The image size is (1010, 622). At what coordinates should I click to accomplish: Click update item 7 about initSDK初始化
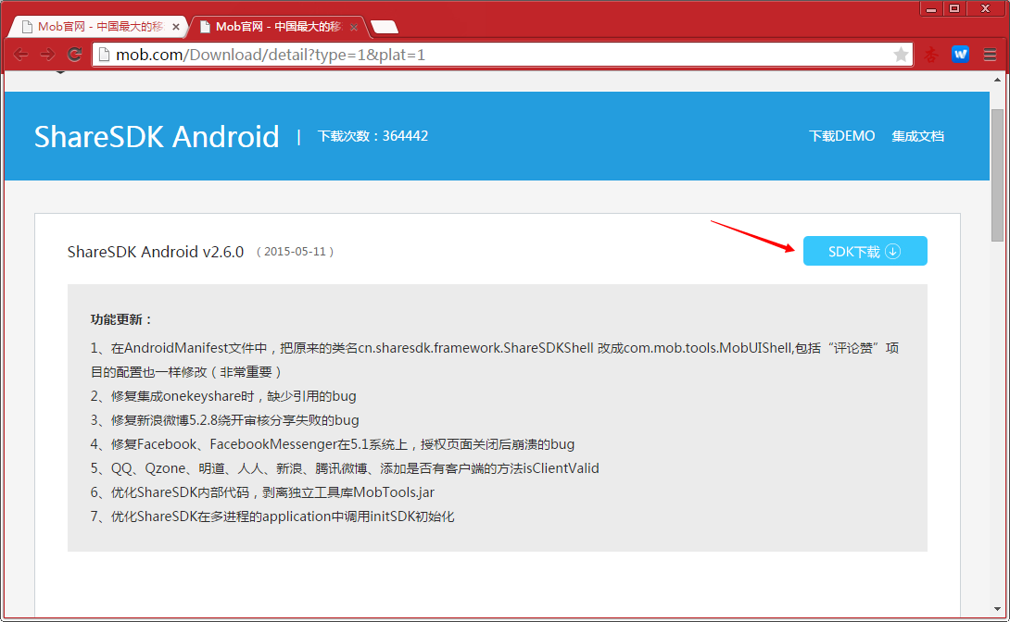(x=272, y=516)
